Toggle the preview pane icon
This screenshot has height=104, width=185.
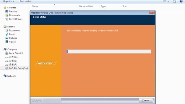point(175,1)
